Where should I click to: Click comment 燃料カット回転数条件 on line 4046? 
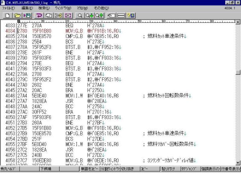click(168, 96)
